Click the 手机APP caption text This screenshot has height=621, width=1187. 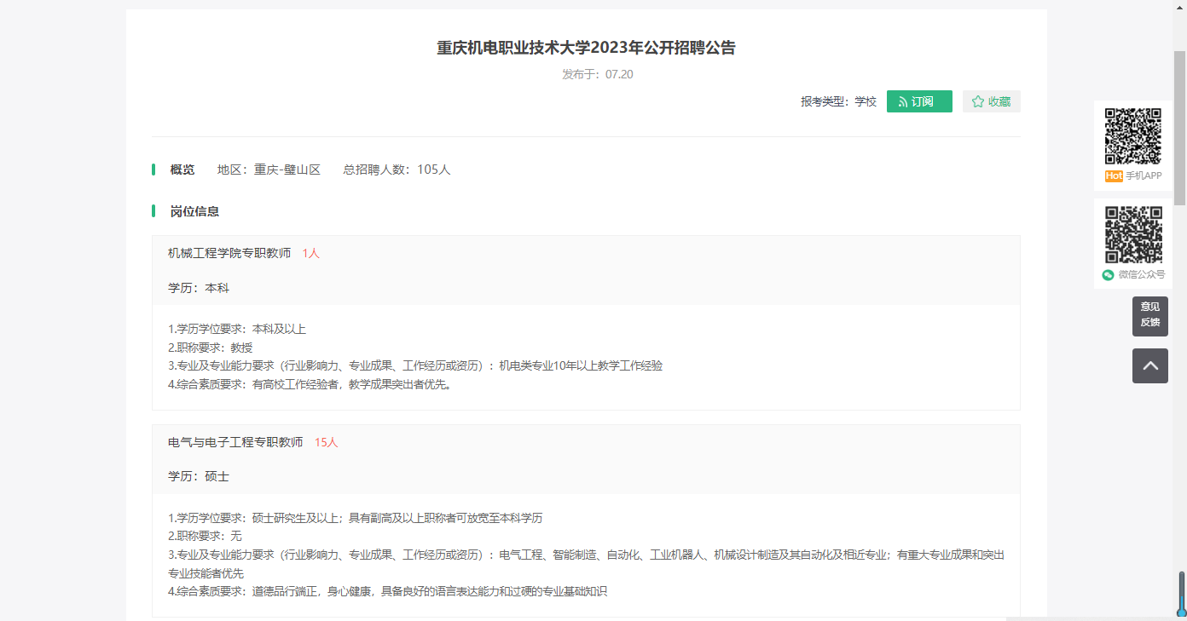(x=1144, y=175)
